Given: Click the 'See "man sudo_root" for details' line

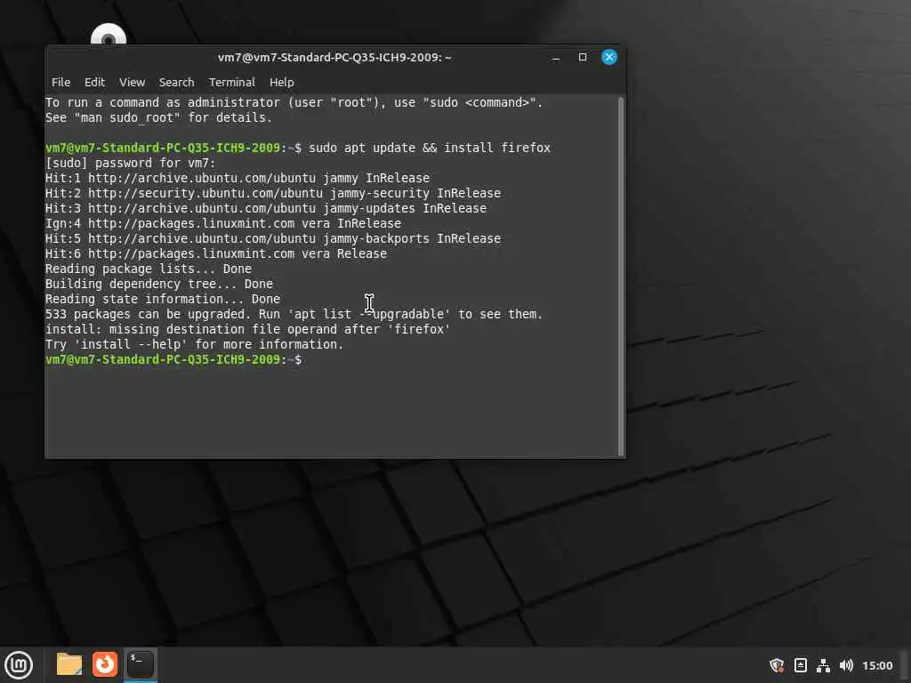Looking at the screenshot, I should [x=158, y=118].
